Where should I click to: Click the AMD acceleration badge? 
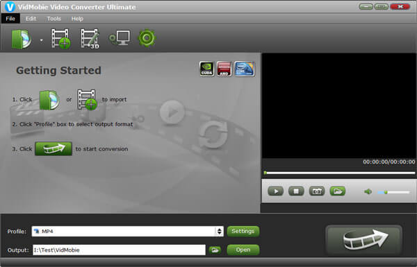(x=224, y=69)
